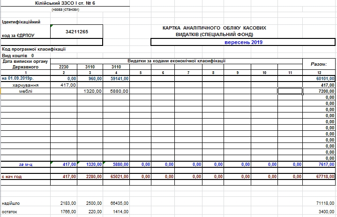Click the card title 'КАРТКА АНАЛІТИЧНОГО ОБЛІКУ КАСОВИХ'
This screenshot has height=217, width=337.
[x=214, y=28]
